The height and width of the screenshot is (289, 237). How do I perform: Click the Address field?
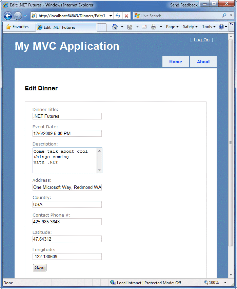point(67,187)
